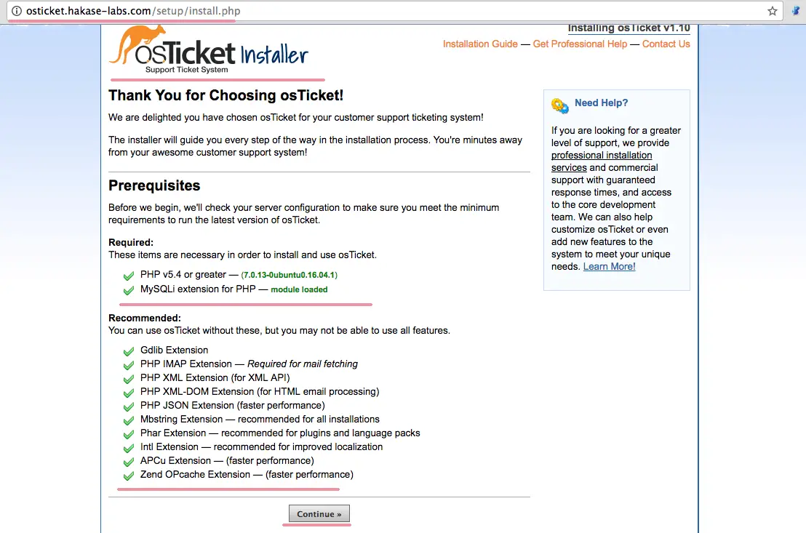Follow the professional installation services link
Screen dimensions: 806x533
pos(602,161)
